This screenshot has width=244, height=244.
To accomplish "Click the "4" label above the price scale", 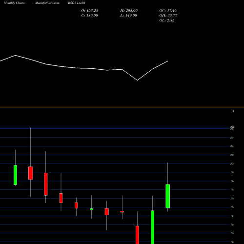I will point(233,111).
